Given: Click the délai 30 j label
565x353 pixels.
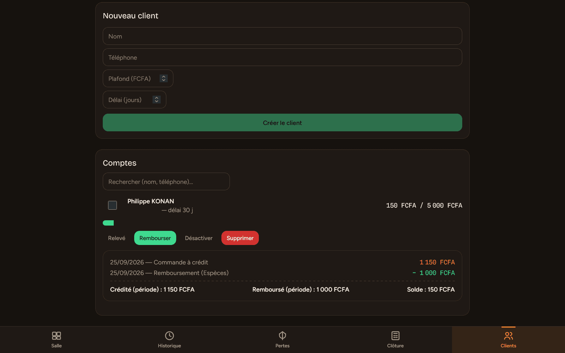Looking at the screenshot, I should coord(177,210).
